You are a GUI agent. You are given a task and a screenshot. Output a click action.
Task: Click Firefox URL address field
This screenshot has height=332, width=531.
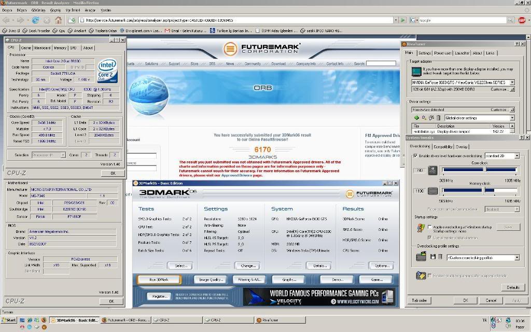pyautogui.click(x=236, y=20)
